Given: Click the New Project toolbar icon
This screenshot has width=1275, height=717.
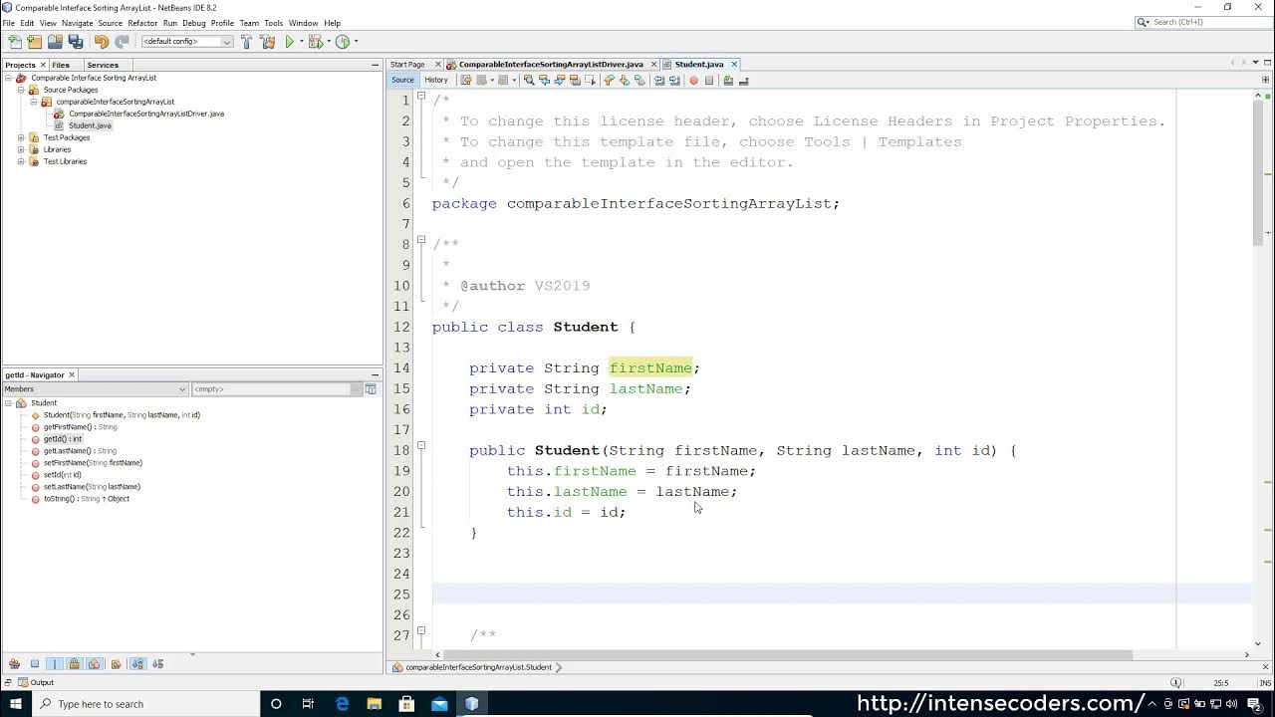Looking at the screenshot, I should pos(35,42).
